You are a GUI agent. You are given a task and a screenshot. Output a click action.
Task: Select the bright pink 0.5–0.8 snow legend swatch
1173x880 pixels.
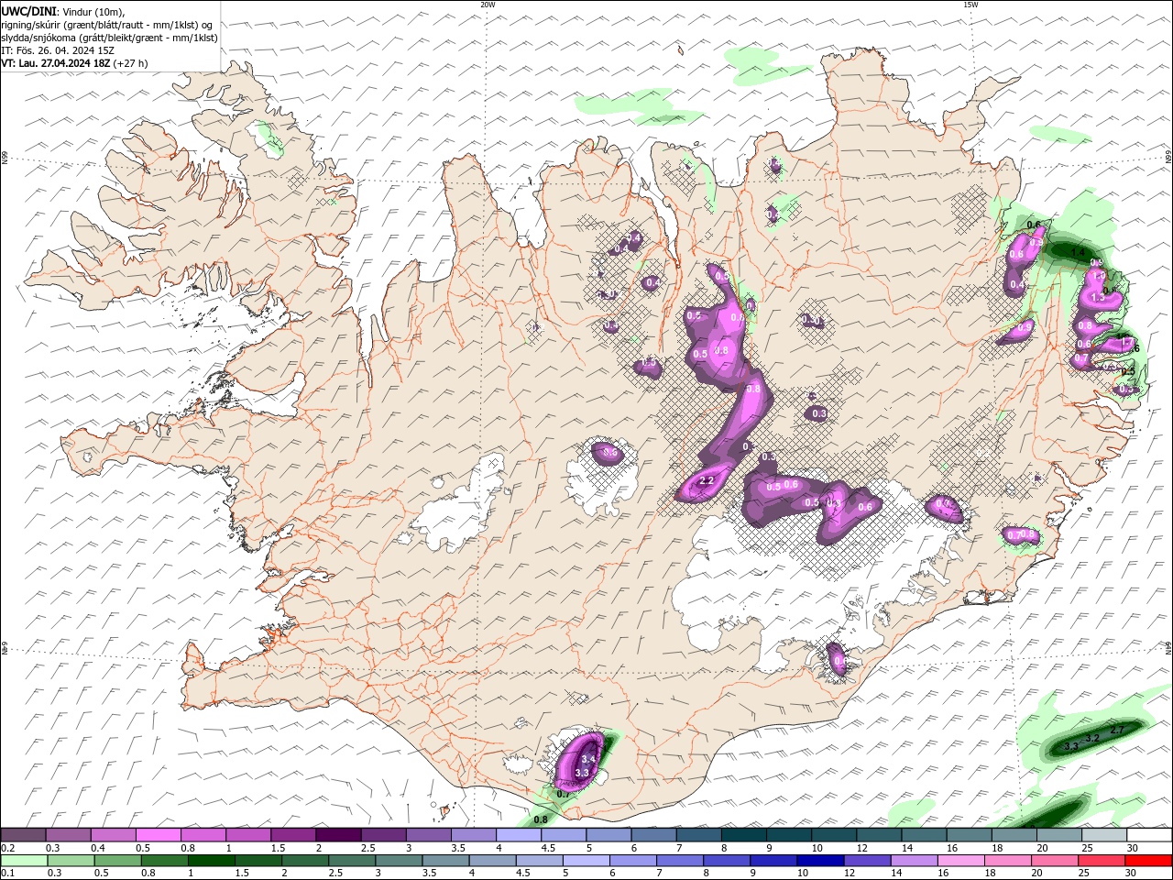tap(158, 835)
